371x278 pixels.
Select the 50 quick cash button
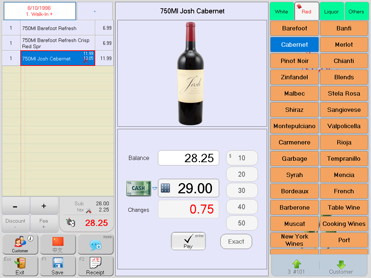[242, 223]
